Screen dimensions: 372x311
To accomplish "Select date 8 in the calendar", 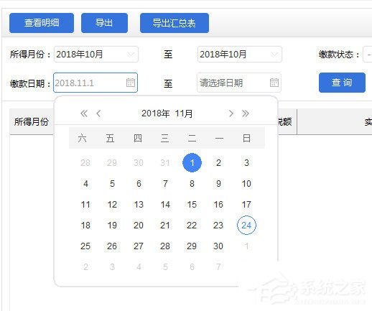I will point(192,184).
